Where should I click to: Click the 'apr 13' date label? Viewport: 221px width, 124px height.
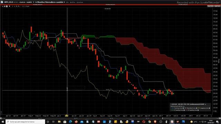(8, 116)
